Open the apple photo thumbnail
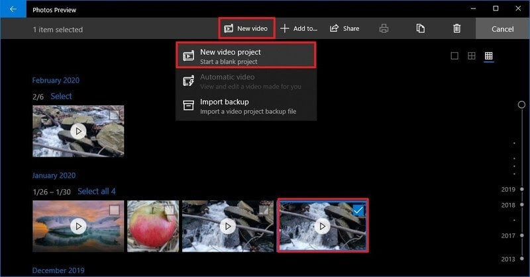 [x=153, y=226]
